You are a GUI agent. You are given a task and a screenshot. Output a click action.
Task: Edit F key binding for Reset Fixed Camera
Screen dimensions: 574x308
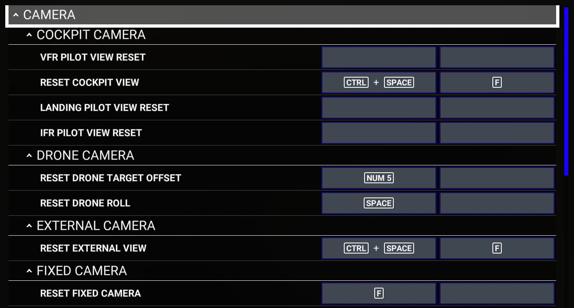coord(379,293)
